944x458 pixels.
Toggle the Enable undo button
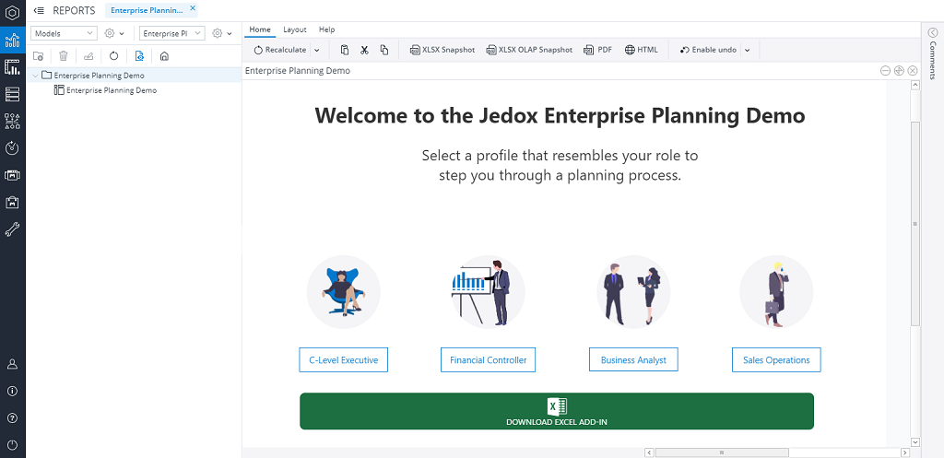click(x=708, y=50)
